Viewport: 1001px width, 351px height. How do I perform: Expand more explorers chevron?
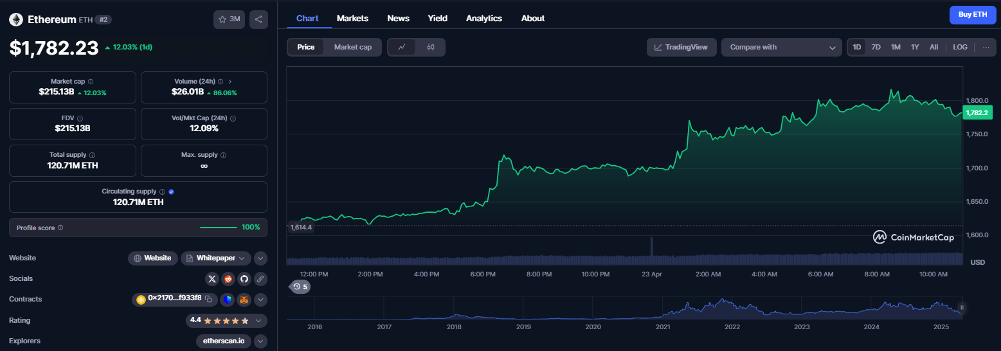[x=260, y=341]
